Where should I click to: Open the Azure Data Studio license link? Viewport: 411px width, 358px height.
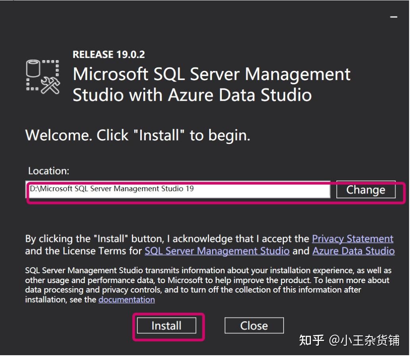click(x=353, y=251)
